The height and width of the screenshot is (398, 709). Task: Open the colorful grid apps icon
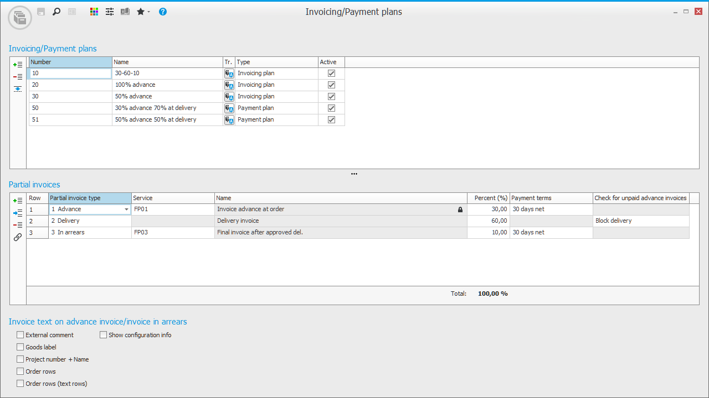(94, 12)
